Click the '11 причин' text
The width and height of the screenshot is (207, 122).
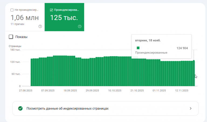point(17,24)
